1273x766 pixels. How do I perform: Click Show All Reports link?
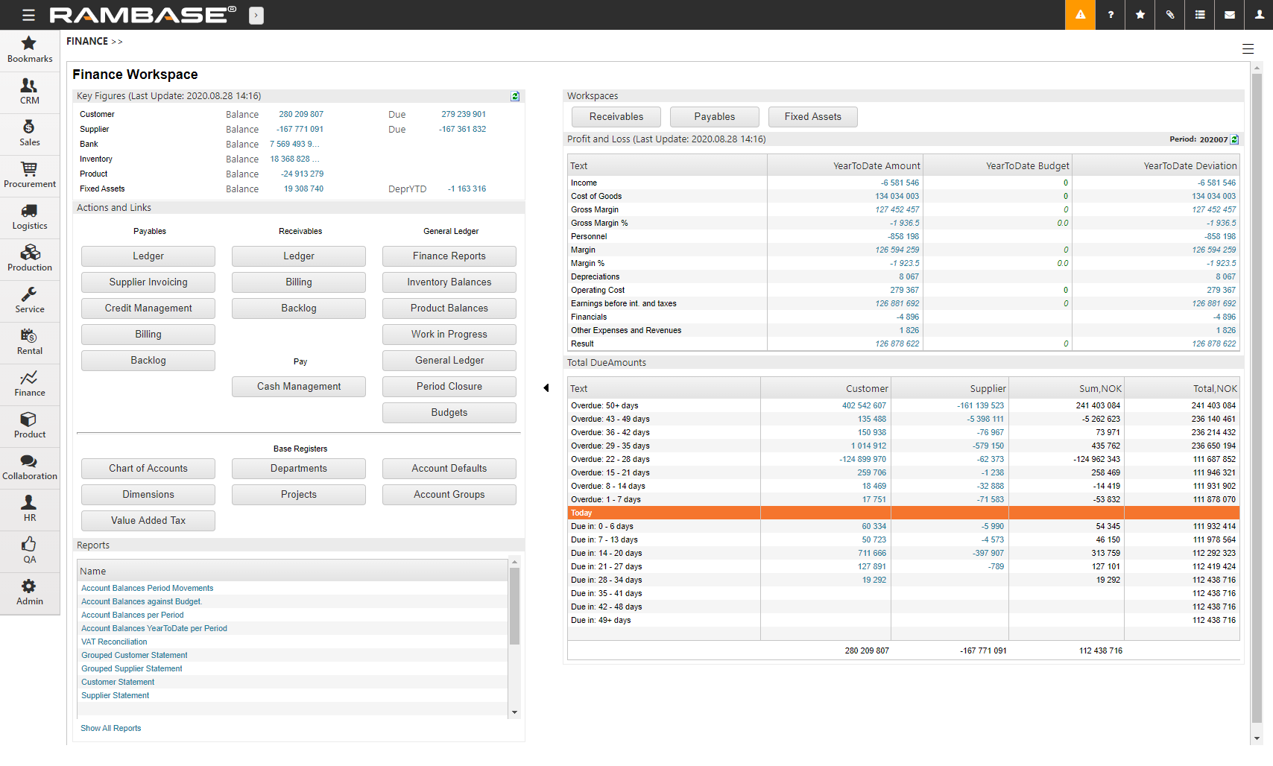point(110,728)
